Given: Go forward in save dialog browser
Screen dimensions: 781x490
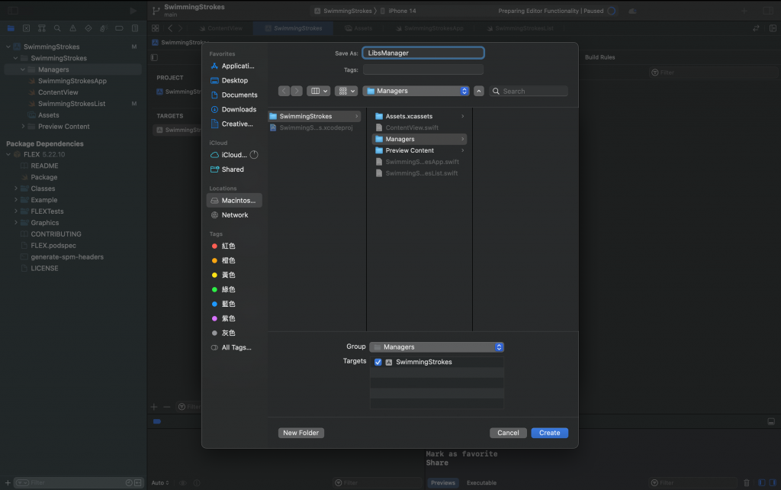Looking at the screenshot, I should click(x=297, y=91).
